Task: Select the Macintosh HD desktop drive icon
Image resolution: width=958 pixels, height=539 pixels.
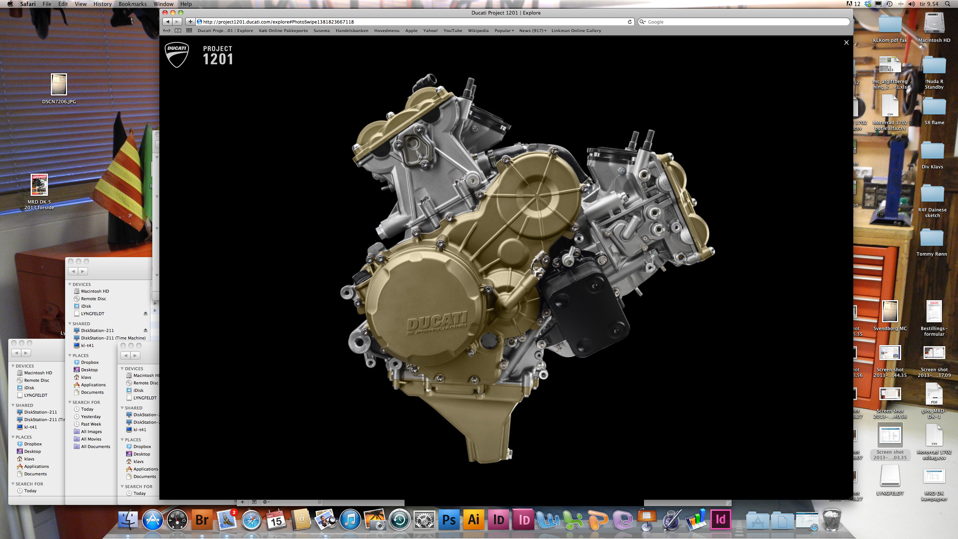Action: [x=934, y=24]
